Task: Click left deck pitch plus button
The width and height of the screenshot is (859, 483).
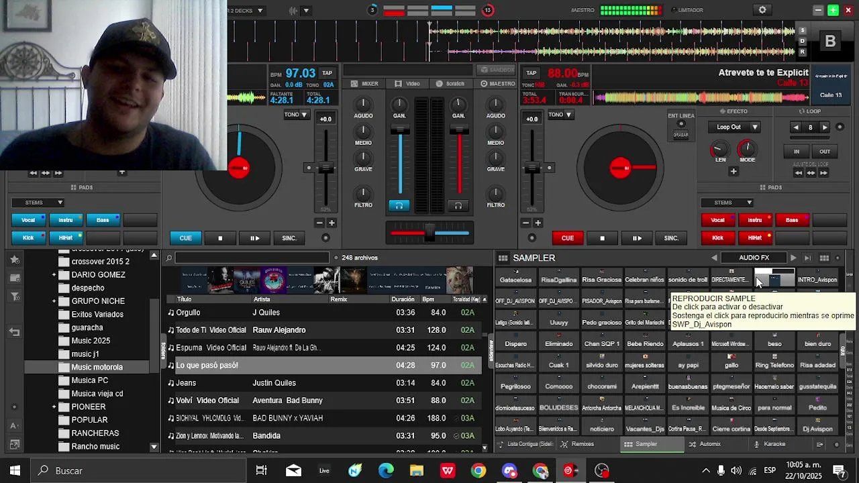Action: click(x=332, y=223)
